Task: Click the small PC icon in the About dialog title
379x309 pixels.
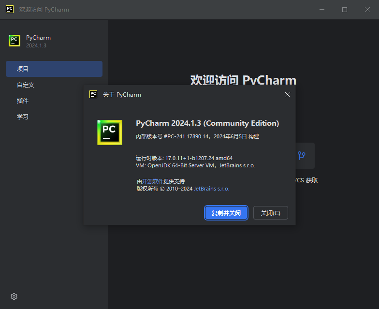Action: [93, 94]
